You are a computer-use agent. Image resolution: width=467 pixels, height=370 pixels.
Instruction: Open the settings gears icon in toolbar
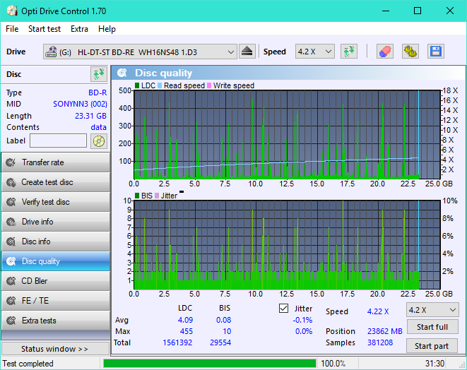tap(410, 52)
